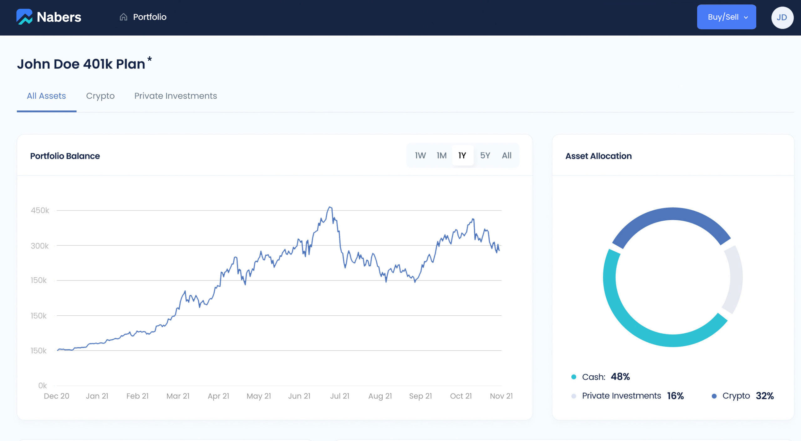This screenshot has width=801, height=441.
Task: Click the Portfolio home icon
Action: 124,17
